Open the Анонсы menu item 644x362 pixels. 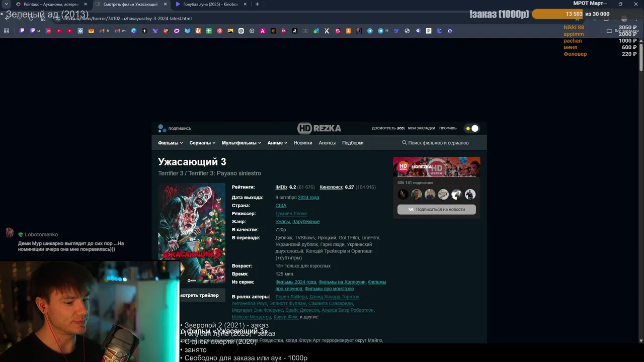click(327, 143)
